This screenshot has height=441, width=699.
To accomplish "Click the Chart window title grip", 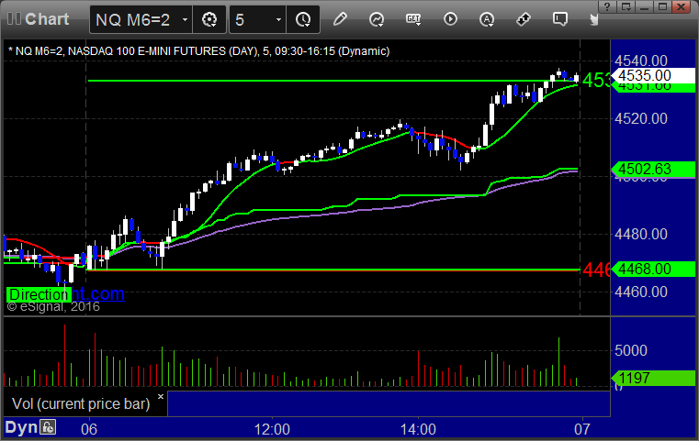I will point(14,19).
